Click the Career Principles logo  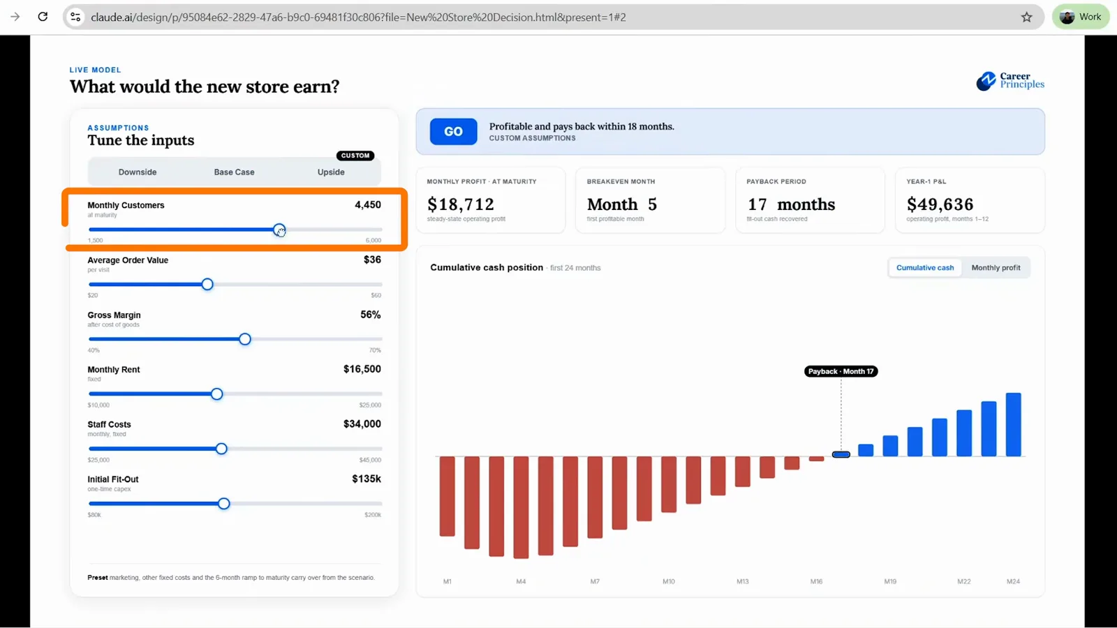1010,81
